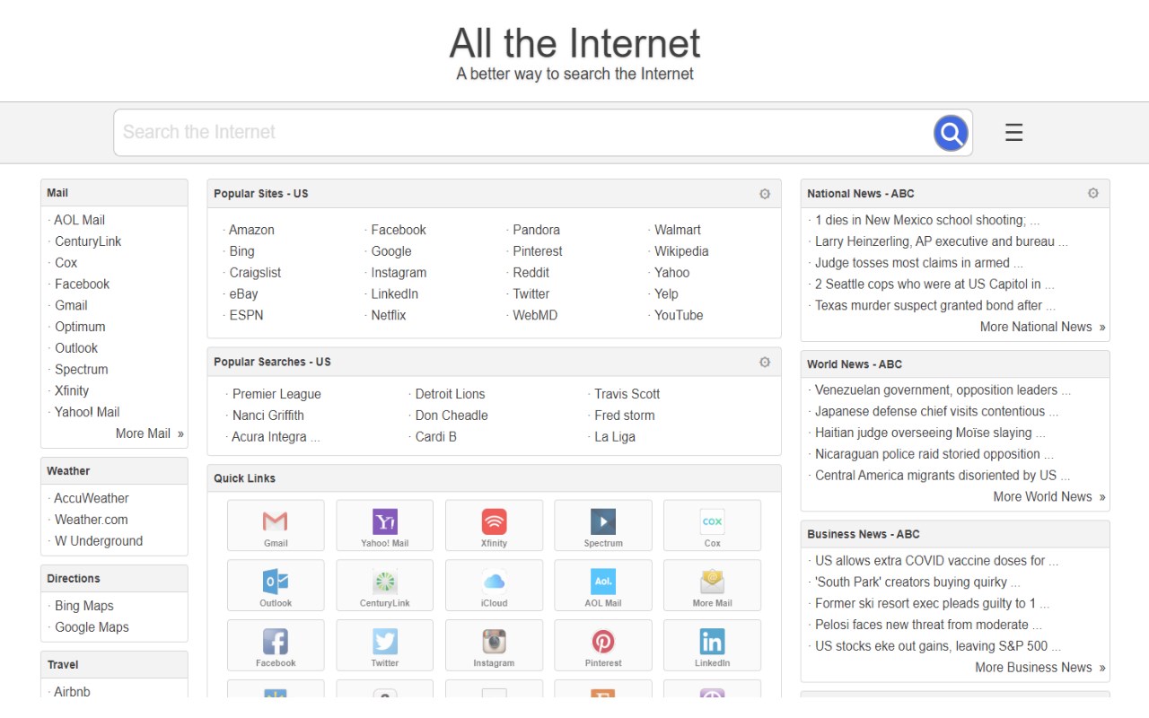This screenshot has height=718, width=1149.
Task: Open CenturyLink quick link tile
Action: [385, 585]
